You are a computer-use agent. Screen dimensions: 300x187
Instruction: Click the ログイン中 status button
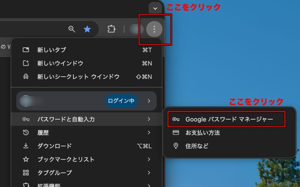click(x=121, y=101)
